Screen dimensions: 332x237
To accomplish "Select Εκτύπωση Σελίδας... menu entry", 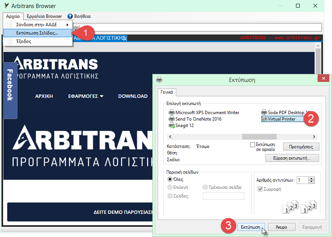I will point(38,33).
